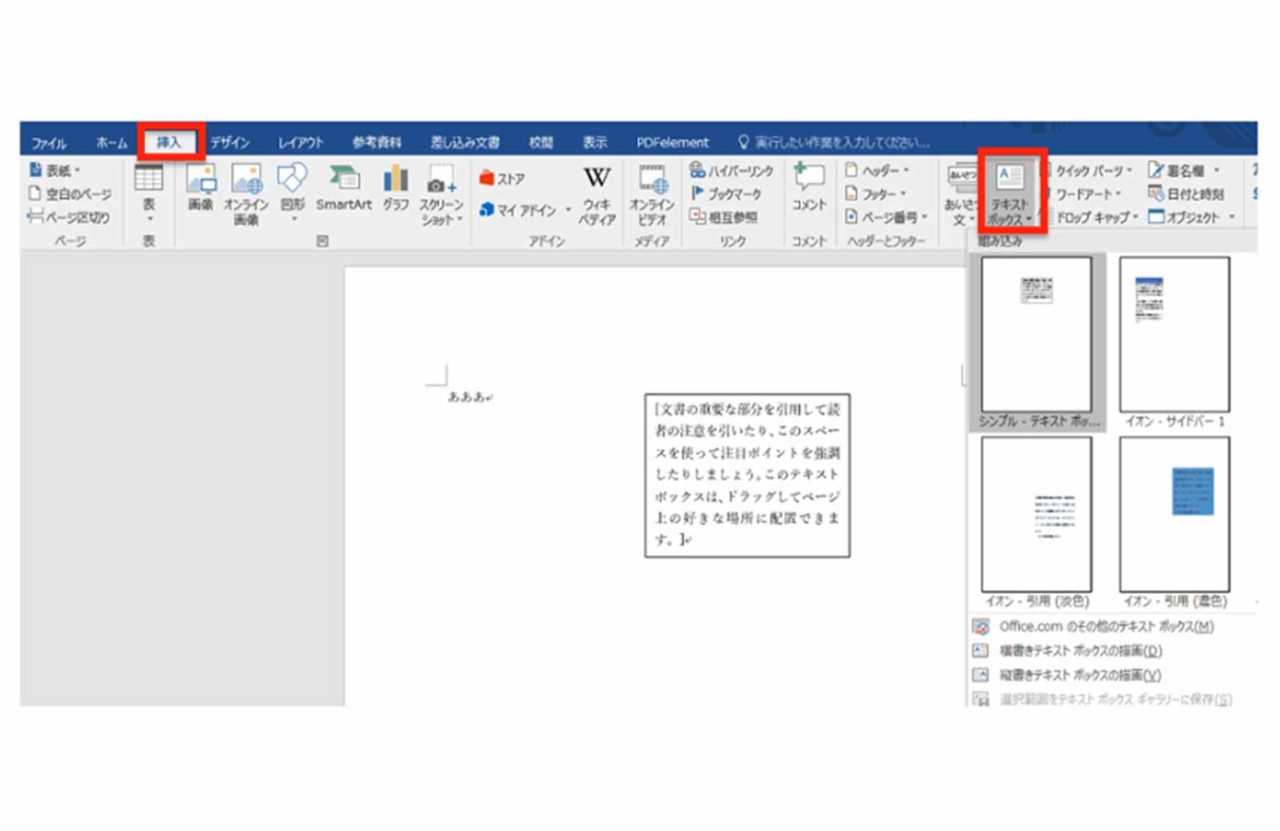Open the ヘッダー header dropdown
The width and height of the screenshot is (1280, 831).
[877, 171]
